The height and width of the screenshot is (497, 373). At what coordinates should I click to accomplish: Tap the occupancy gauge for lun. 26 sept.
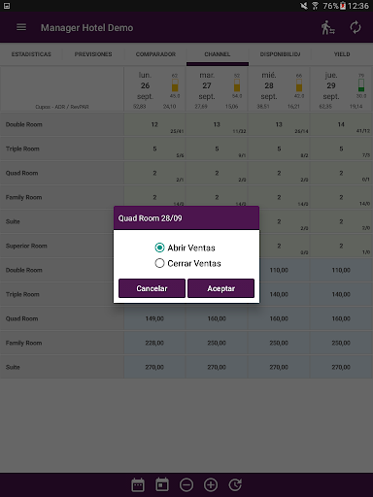[175, 85]
